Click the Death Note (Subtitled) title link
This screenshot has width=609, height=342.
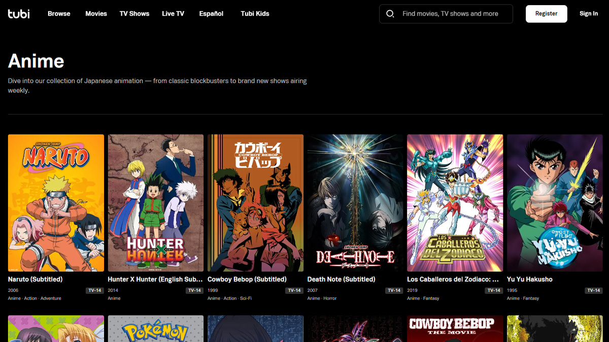point(341,279)
